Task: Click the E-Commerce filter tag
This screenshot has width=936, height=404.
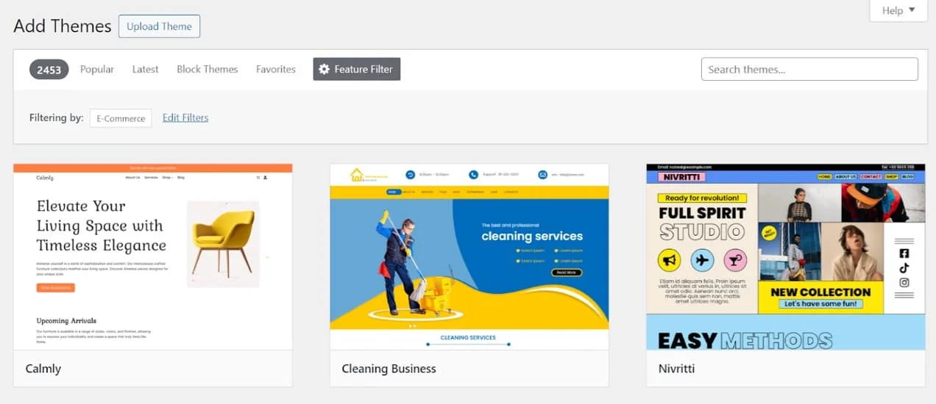Action: click(x=121, y=118)
